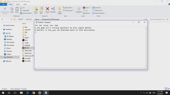Go back with the Back arrow
170x95 pixels.
(2, 19)
